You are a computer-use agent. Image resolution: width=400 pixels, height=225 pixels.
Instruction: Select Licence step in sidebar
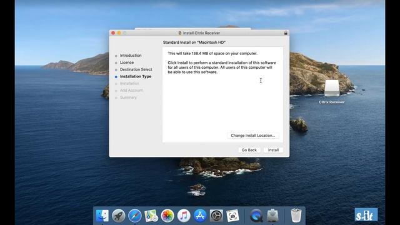point(127,62)
